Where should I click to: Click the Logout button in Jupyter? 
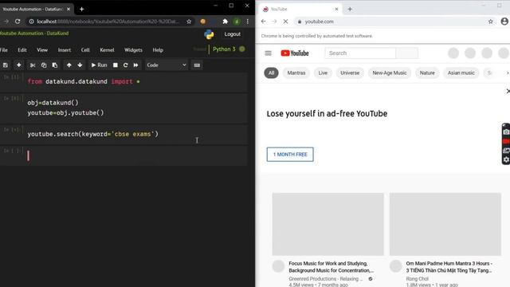232,34
